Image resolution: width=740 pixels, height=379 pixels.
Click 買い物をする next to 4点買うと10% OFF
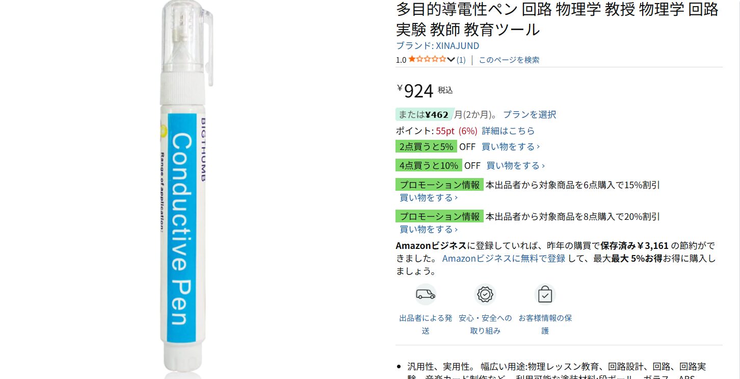point(516,165)
